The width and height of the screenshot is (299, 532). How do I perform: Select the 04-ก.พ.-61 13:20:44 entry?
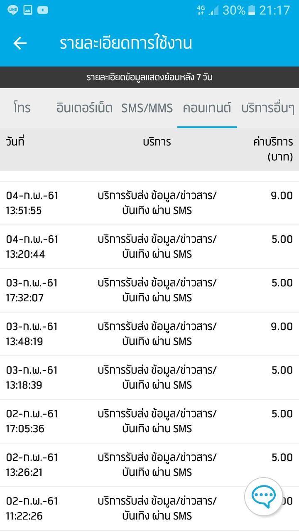tap(149, 247)
